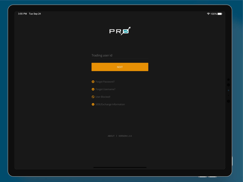
Task: Click the lock icon beside Forgot Password
Action: 93,82
